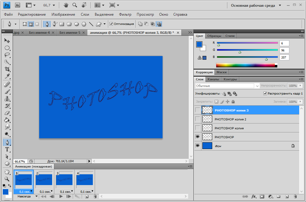
Task: Select the History Brush tool
Action: click(x=7, y=106)
